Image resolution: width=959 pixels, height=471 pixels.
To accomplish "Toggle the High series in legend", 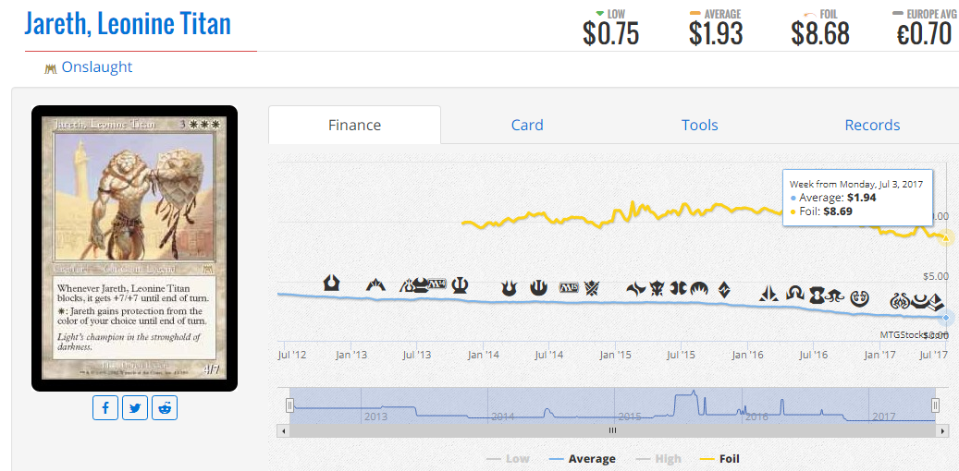I will click(x=660, y=459).
